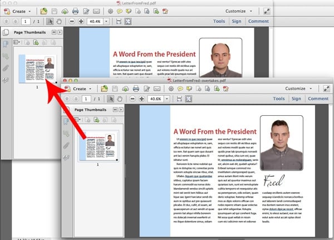
Task: Toggle Select tool arrow in front window
Action: pos(109,99)
